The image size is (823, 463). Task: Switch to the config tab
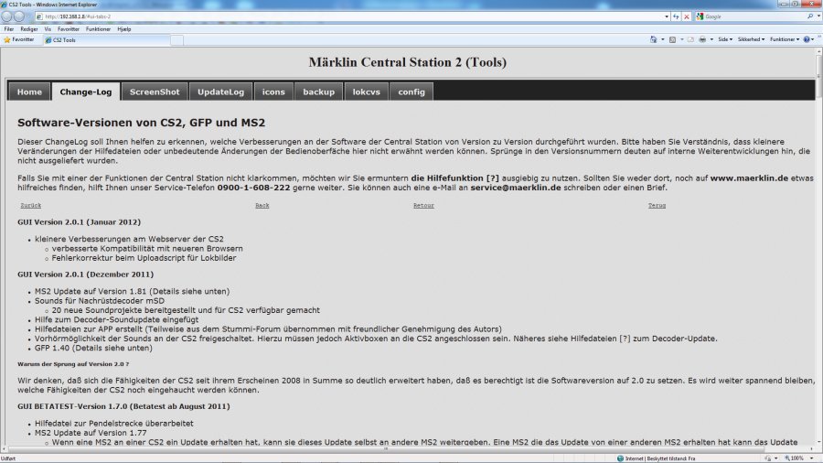[411, 92]
